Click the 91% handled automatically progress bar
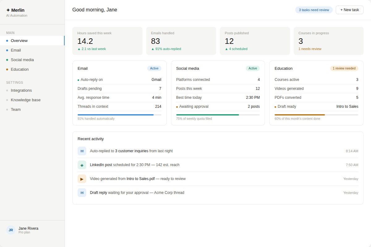The width and height of the screenshot is (371, 247). coord(119,115)
